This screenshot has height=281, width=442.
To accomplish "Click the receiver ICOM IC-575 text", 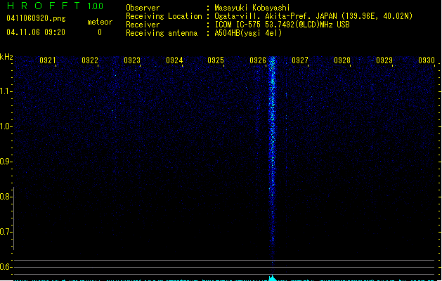I will click(x=282, y=25).
